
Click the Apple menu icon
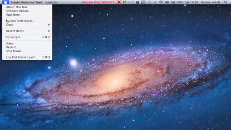click(x=5, y=2)
